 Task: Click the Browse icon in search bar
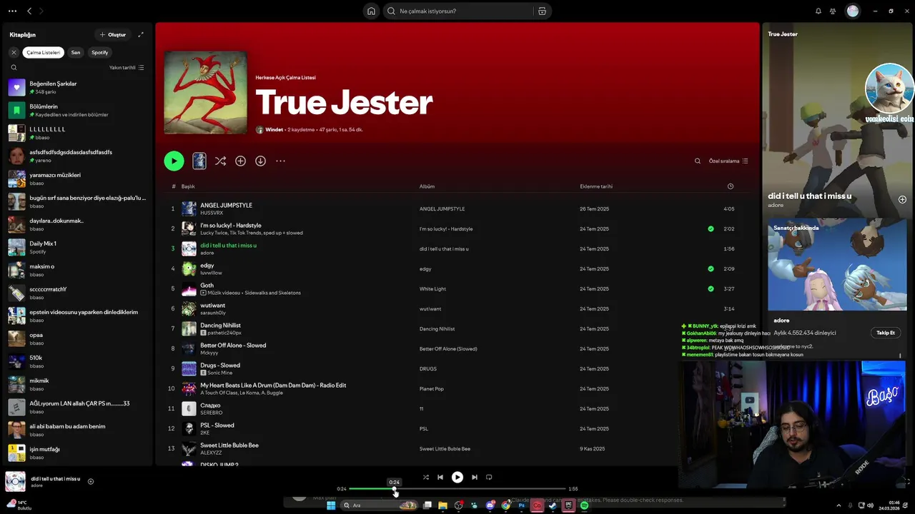(x=542, y=11)
